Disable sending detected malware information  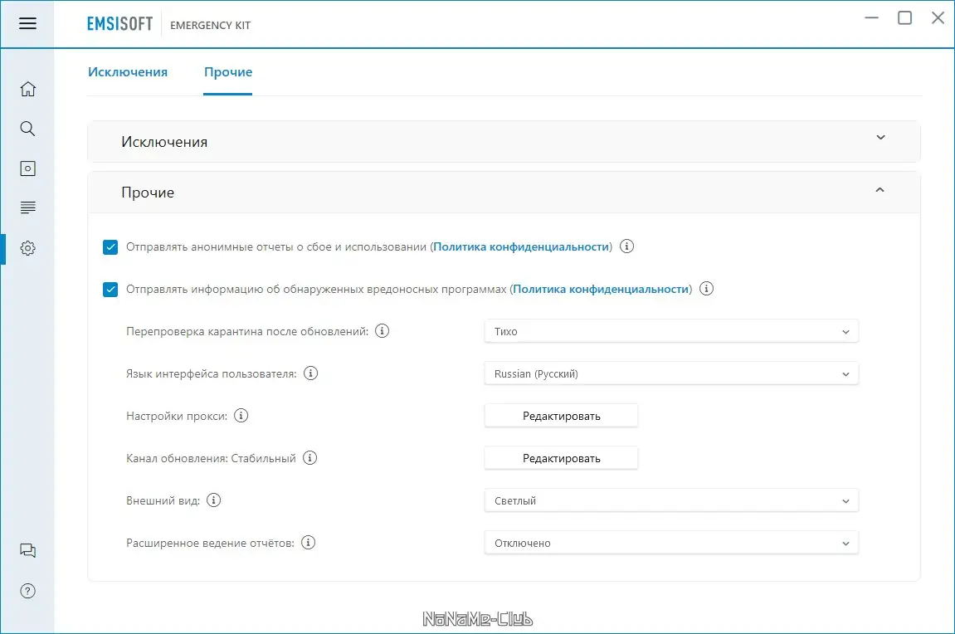point(110,290)
